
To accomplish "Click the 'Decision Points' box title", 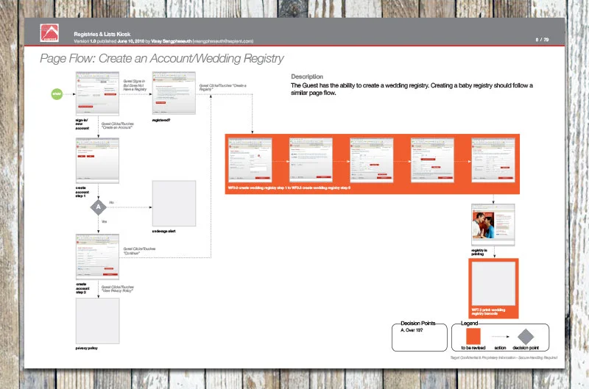I will tap(418, 323).
